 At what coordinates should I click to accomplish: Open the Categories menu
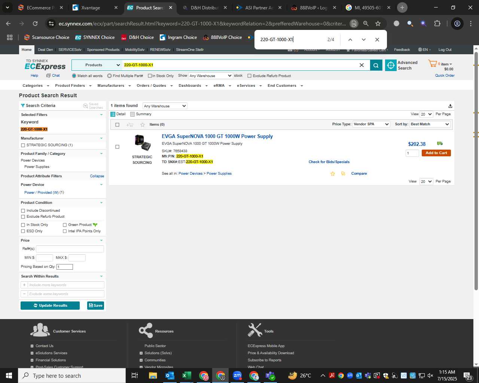(36, 86)
